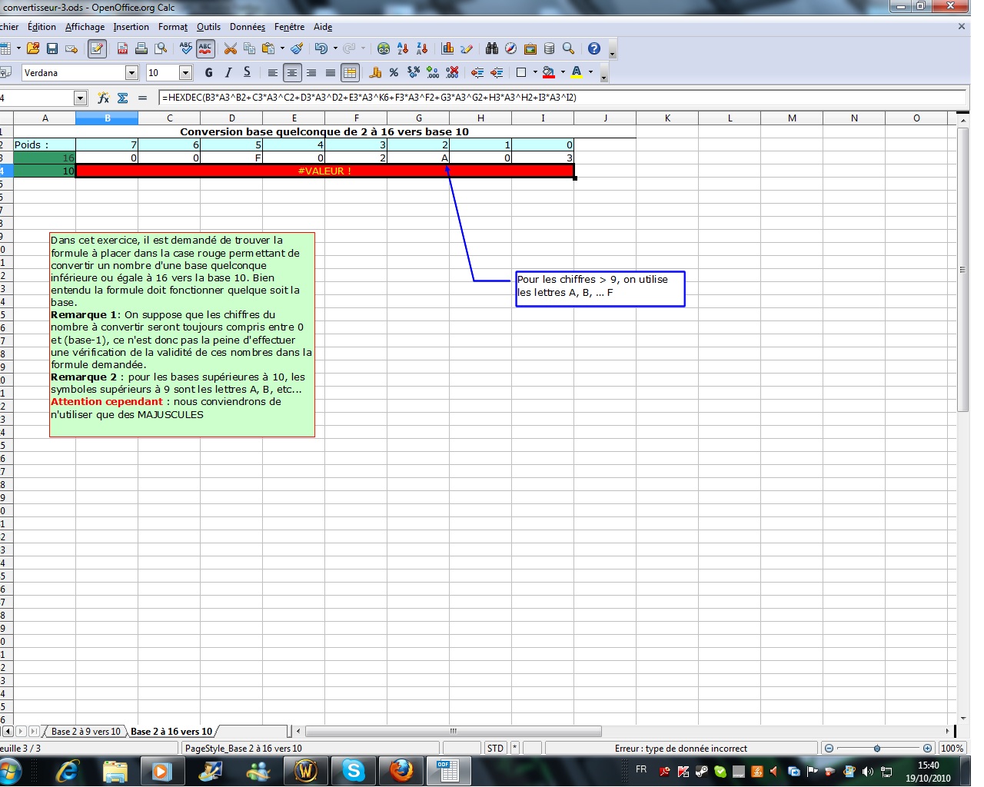Open the Affichage menu
This screenshot has height=787, width=984.
85,27
